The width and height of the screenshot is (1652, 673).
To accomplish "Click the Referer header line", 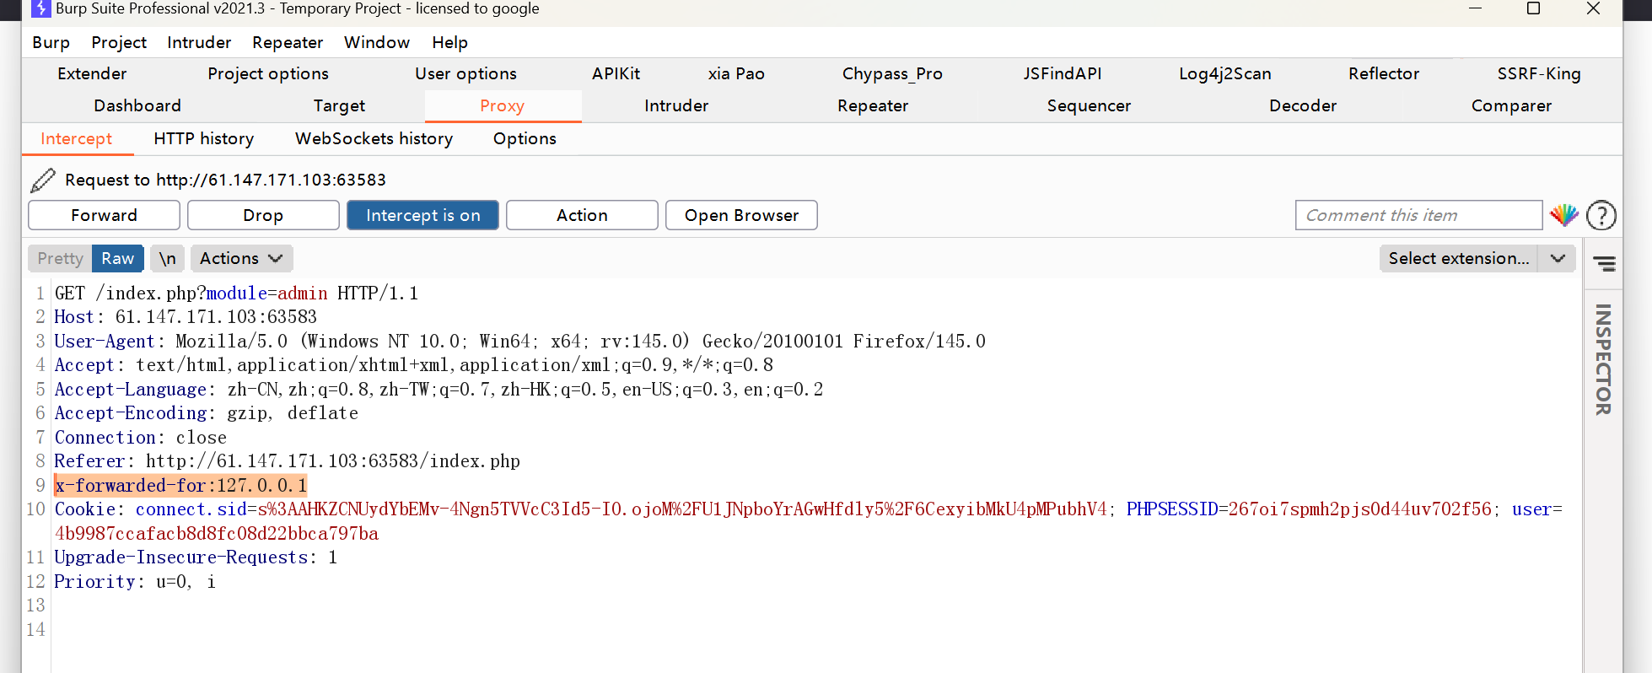I will click(287, 461).
